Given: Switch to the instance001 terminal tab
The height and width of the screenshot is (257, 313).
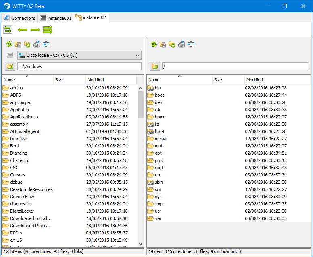Looking at the screenshot, I should (56, 18).
